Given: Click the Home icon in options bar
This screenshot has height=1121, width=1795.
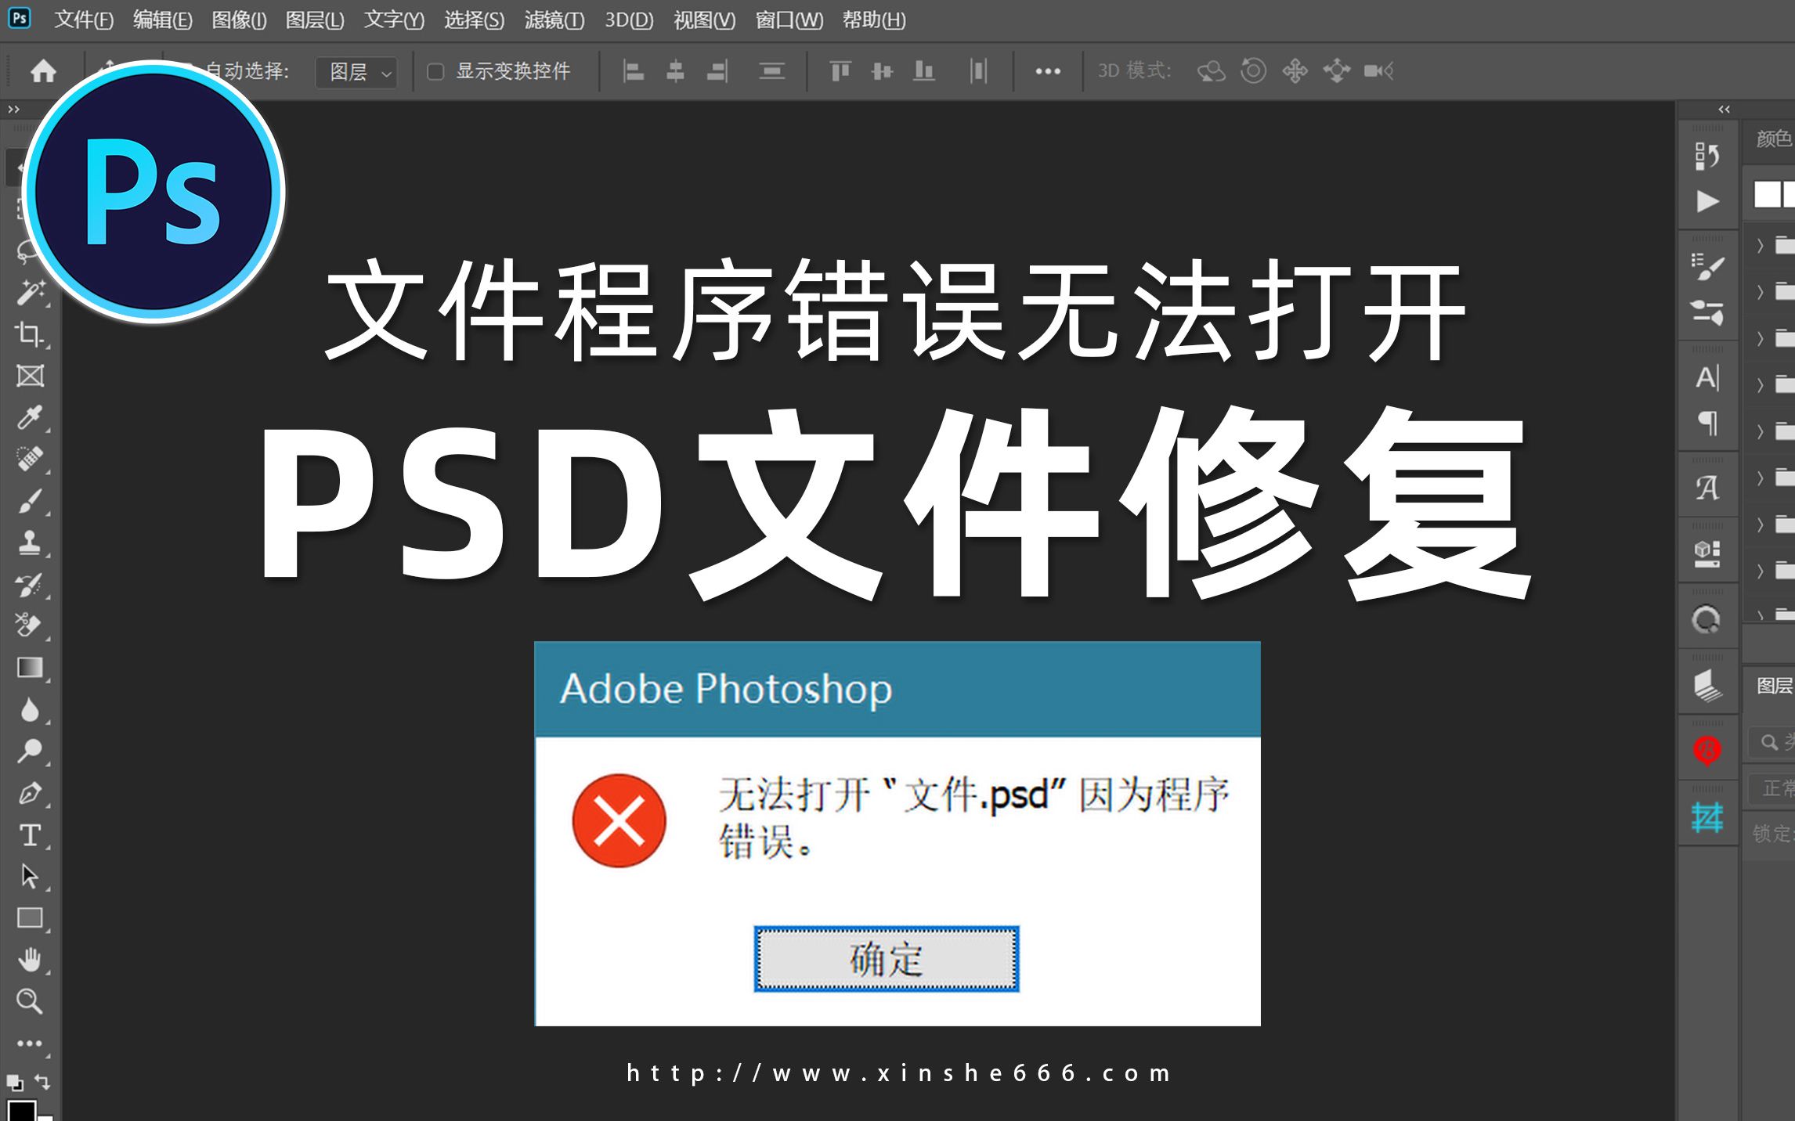Looking at the screenshot, I should [43, 71].
